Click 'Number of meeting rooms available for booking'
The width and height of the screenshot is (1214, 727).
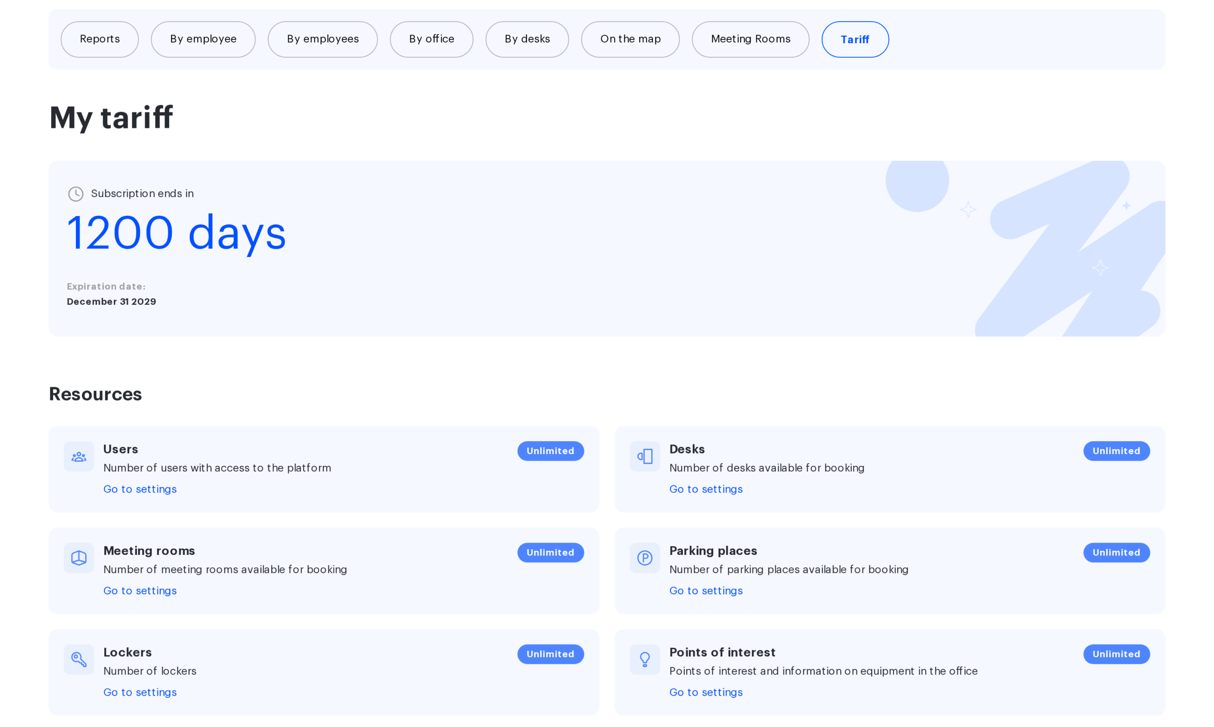pyautogui.click(x=225, y=569)
